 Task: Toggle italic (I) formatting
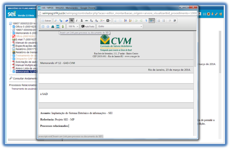[x=77, y=21]
